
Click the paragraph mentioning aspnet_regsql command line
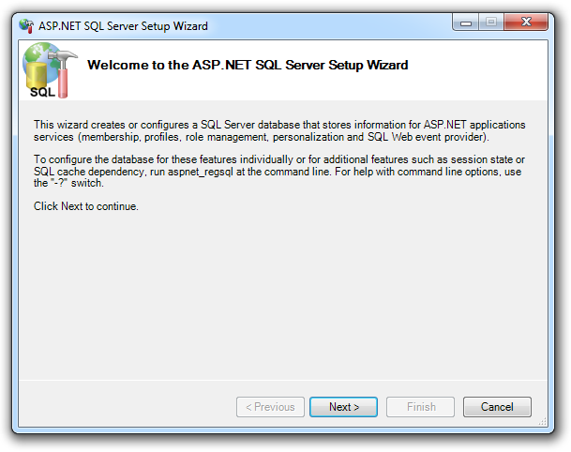coord(279,172)
